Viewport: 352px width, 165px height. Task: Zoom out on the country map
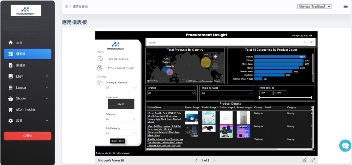coord(215,66)
